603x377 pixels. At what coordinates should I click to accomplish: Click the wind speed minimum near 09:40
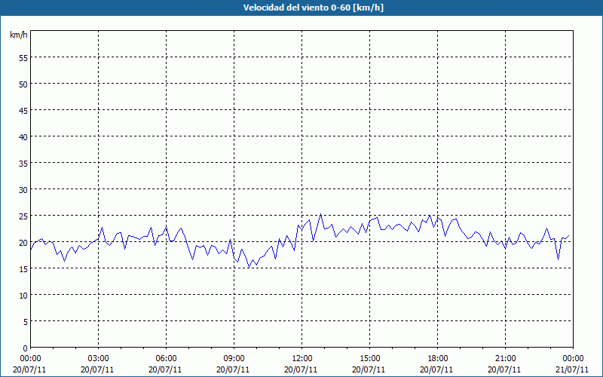pyautogui.click(x=249, y=268)
